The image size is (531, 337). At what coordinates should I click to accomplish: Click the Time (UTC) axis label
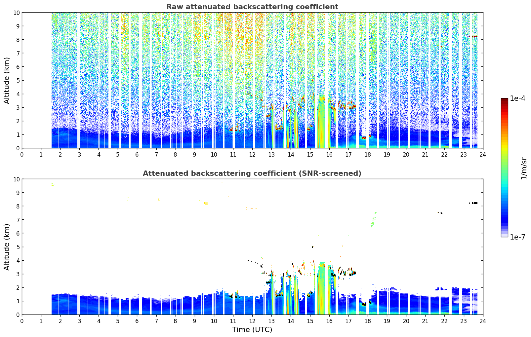[252, 330]
